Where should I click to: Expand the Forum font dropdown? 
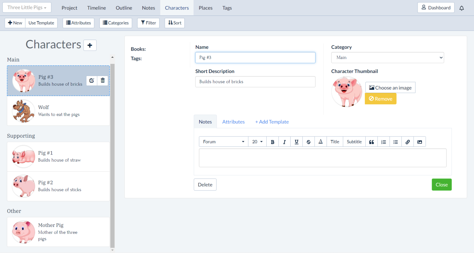[x=223, y=142]
